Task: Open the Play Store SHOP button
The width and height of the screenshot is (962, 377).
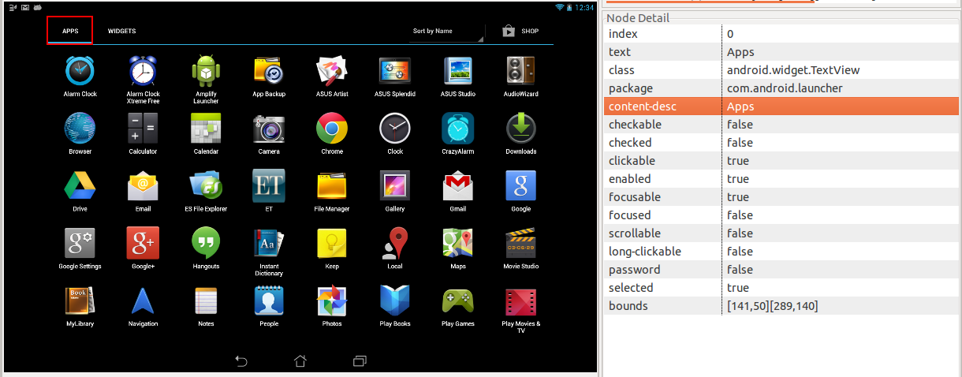Action: pos(521,32)
